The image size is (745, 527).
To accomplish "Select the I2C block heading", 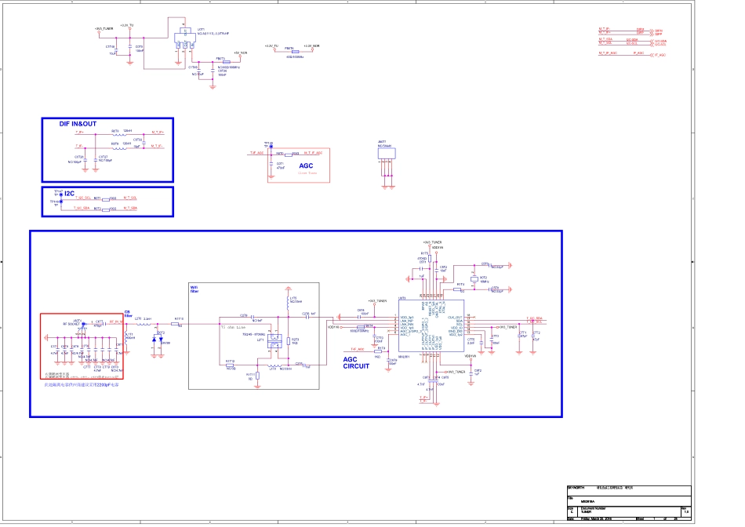I will click(x=70, y=193).
